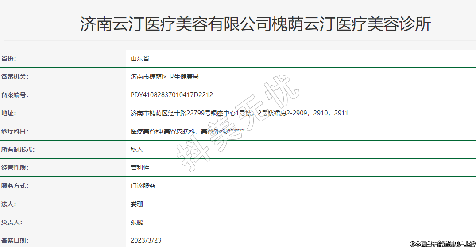
Task: Select the 备案机关 field label
Action: pyautogui.click(x=15, y=77)
